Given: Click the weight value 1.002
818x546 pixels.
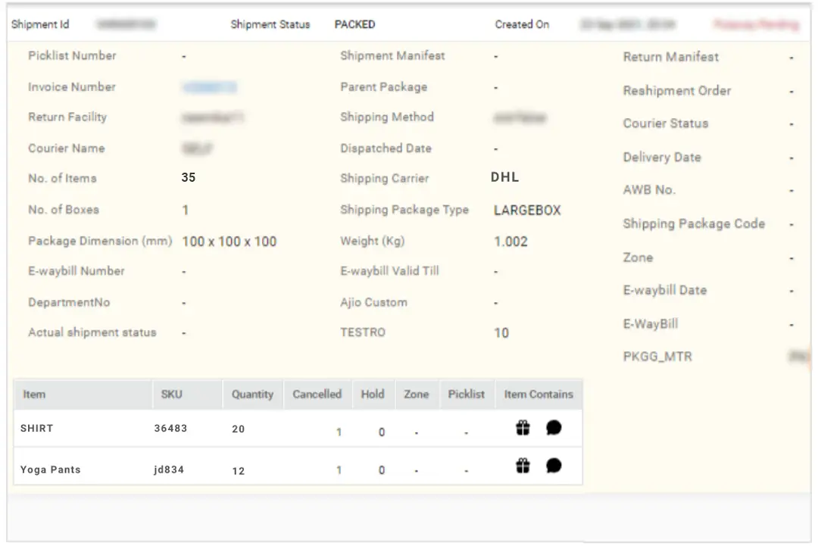Looking at the screenshot, I should pos(510,242).
